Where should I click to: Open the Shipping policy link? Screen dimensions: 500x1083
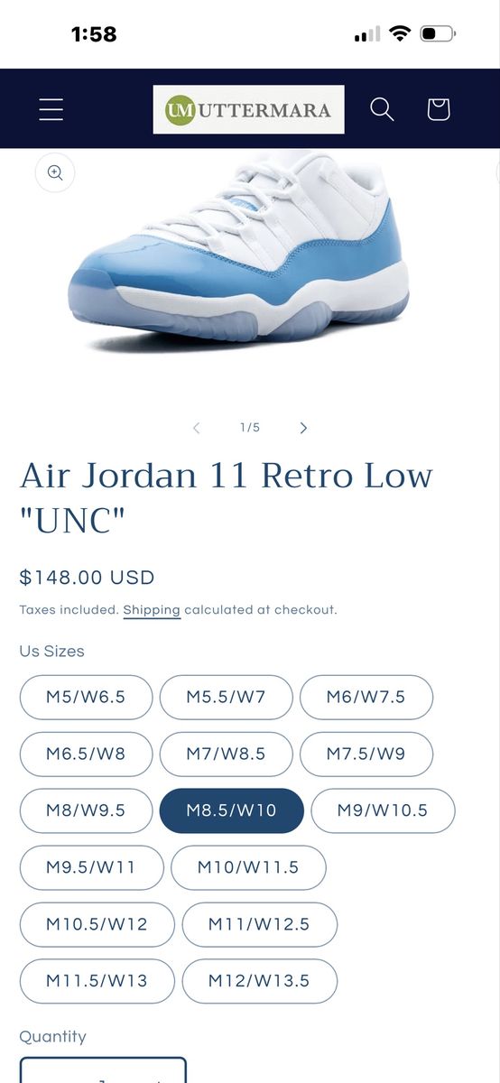[152, 610]
